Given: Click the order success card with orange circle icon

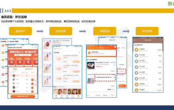Looking at the screenshot, I should pos(101,53).
